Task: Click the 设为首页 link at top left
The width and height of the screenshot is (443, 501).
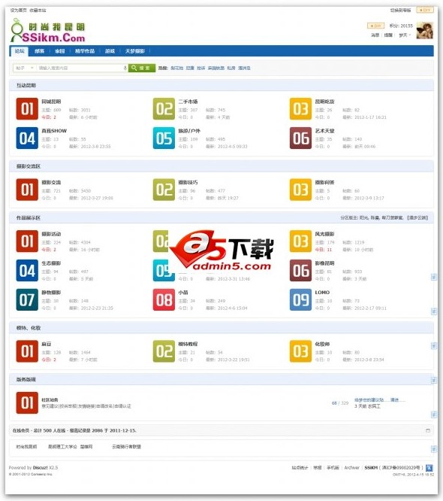Action: click(19, 11)
